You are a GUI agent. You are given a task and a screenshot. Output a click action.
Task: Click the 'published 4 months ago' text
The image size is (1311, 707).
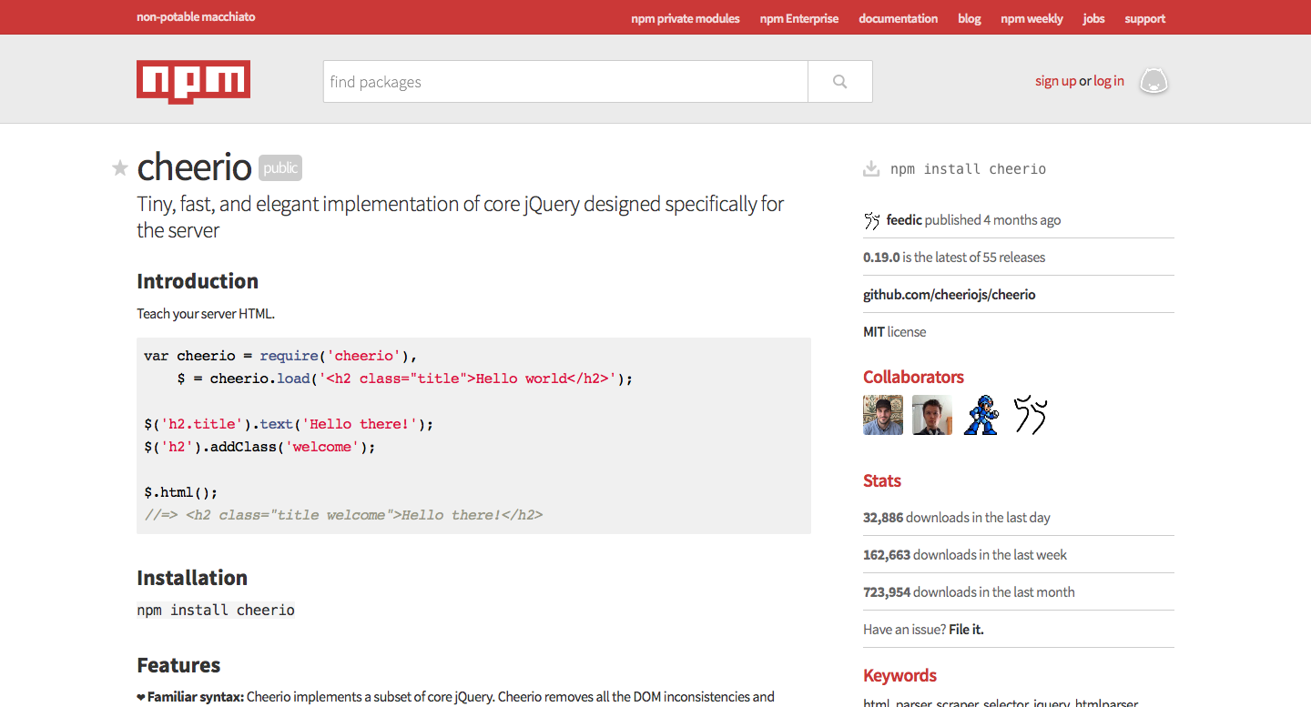coord(992,220)
